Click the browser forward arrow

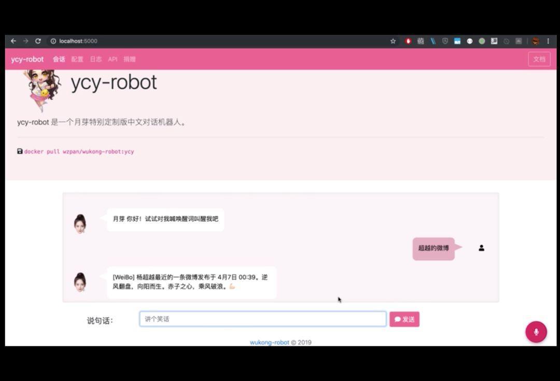[x=26, y=41]
